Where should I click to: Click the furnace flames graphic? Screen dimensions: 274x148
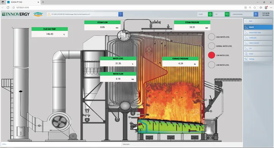tap(174, 102)
